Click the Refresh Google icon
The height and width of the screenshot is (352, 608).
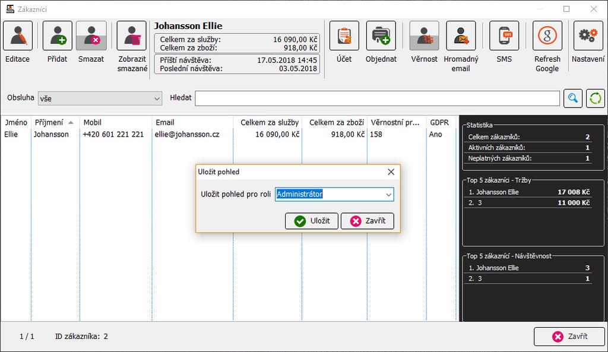click(x=547, y=36)
